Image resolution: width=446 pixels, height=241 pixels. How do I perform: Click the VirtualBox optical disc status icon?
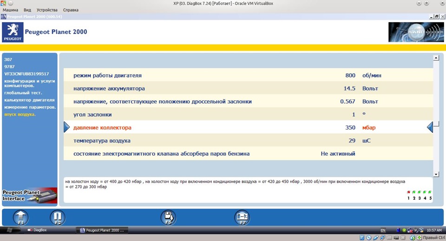[x=368, y=238]
